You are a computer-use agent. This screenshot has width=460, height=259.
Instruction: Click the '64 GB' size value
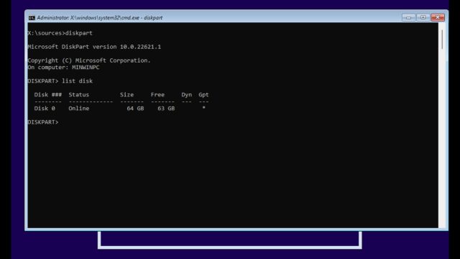coord(135,109)
